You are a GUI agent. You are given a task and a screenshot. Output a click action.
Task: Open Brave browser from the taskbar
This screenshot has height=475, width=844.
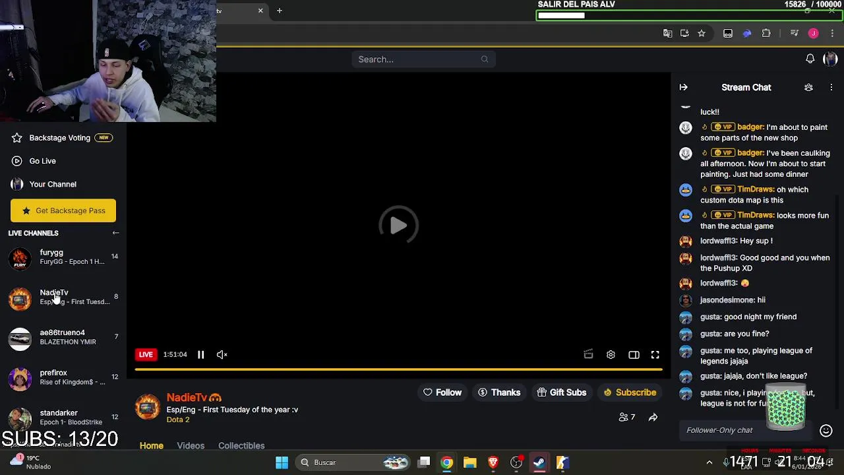(x=493, y=462)
